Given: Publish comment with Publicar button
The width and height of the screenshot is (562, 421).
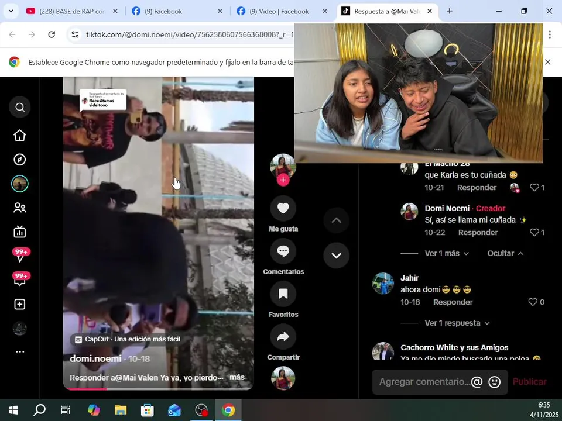Looking at the screenshot, I should (x=529, y=382).
